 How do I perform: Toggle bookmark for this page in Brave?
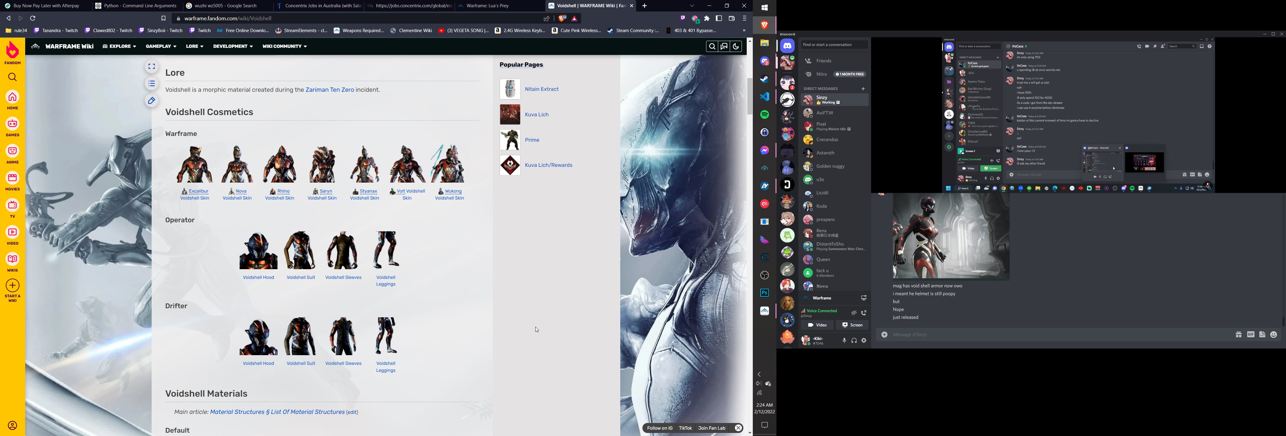coord(163,19)
